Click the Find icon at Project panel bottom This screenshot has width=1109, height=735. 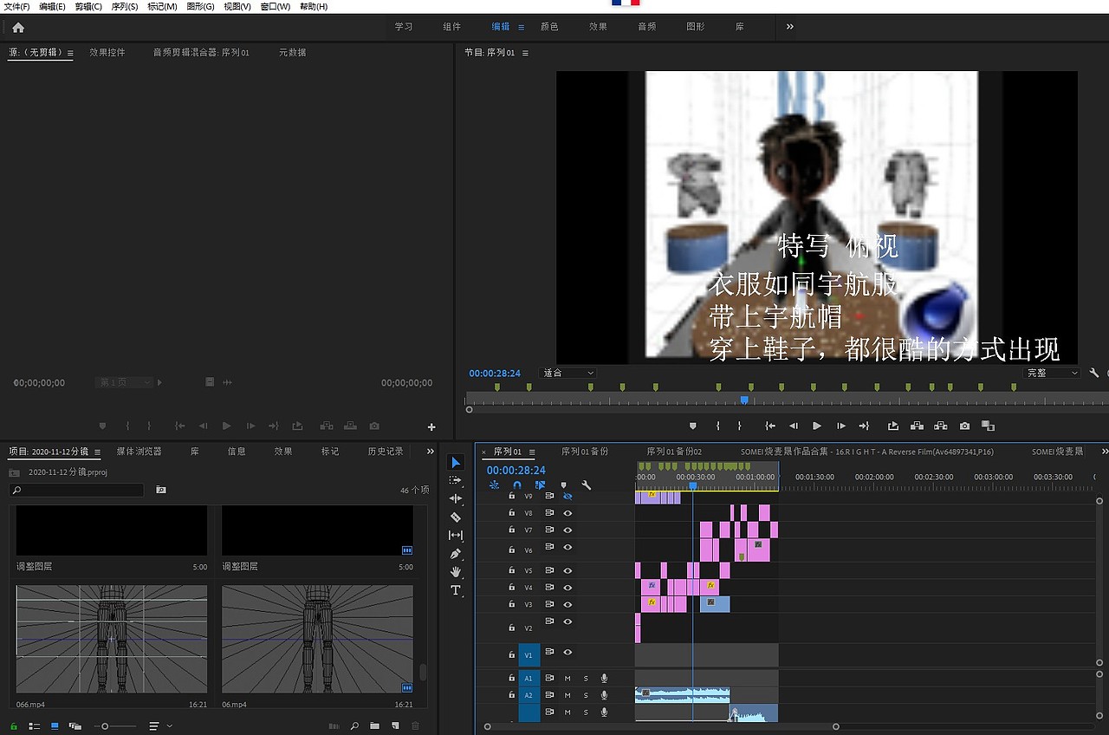pos(354,725)
